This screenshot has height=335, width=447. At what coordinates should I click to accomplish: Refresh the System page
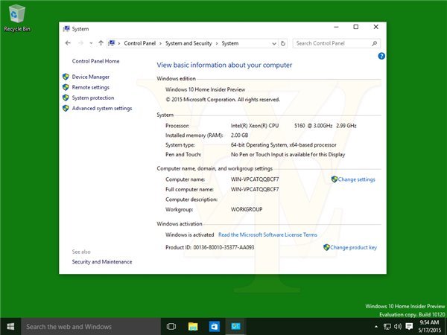[282, 43]
